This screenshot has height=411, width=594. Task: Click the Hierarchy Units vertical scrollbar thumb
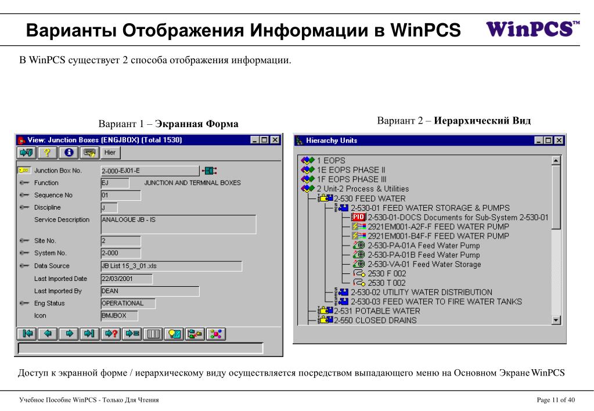(556, 197)
